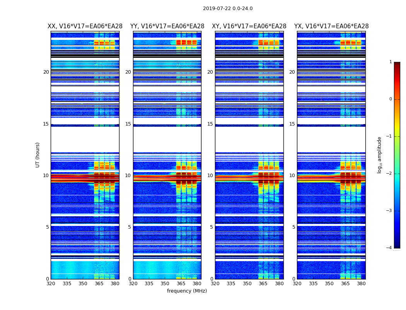Click the 380 frequency tick in YX plot
This screenshot has height=310, width=406.
pyautogui.click(x=361, y=284)
